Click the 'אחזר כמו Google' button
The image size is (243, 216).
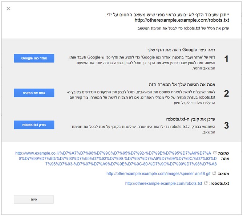[34, 58]
